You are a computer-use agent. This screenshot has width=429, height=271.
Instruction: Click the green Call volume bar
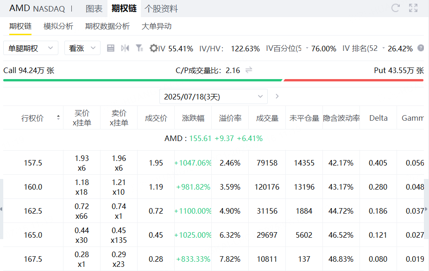[x=143, y=80]
